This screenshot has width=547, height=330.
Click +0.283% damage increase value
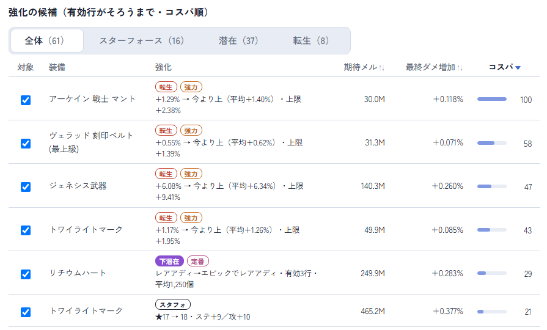click(447, 274)
